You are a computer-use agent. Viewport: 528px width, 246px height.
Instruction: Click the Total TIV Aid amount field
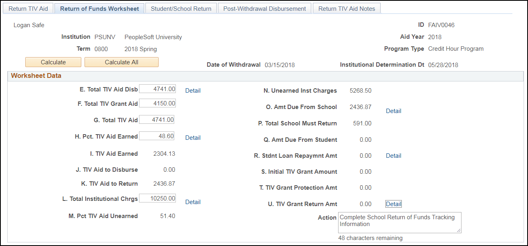click(x=157, y=119)
